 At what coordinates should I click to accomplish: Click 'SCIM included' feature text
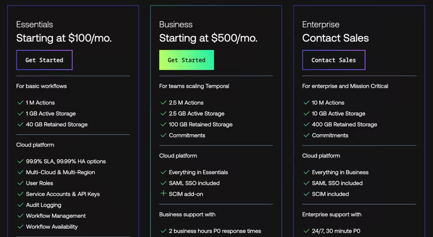[x=330, y=194]
